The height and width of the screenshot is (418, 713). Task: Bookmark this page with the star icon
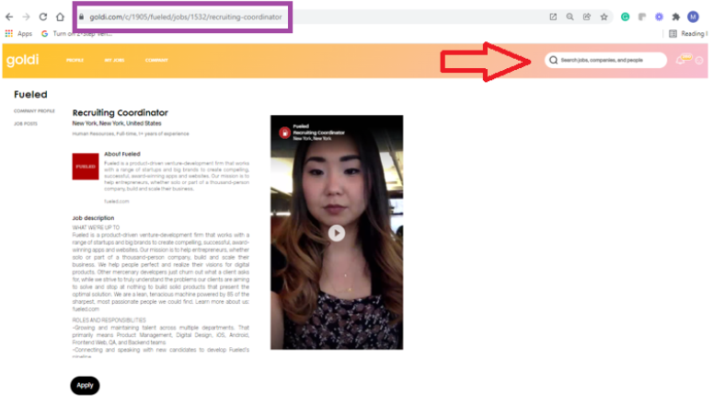[x=604, y=17]
